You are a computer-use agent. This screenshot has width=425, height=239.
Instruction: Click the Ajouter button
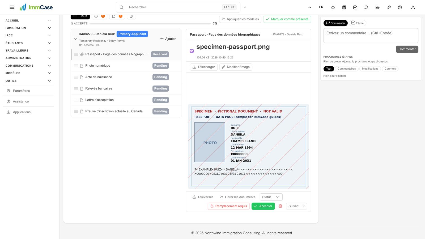pyautogui.click(x=168, y=39)
